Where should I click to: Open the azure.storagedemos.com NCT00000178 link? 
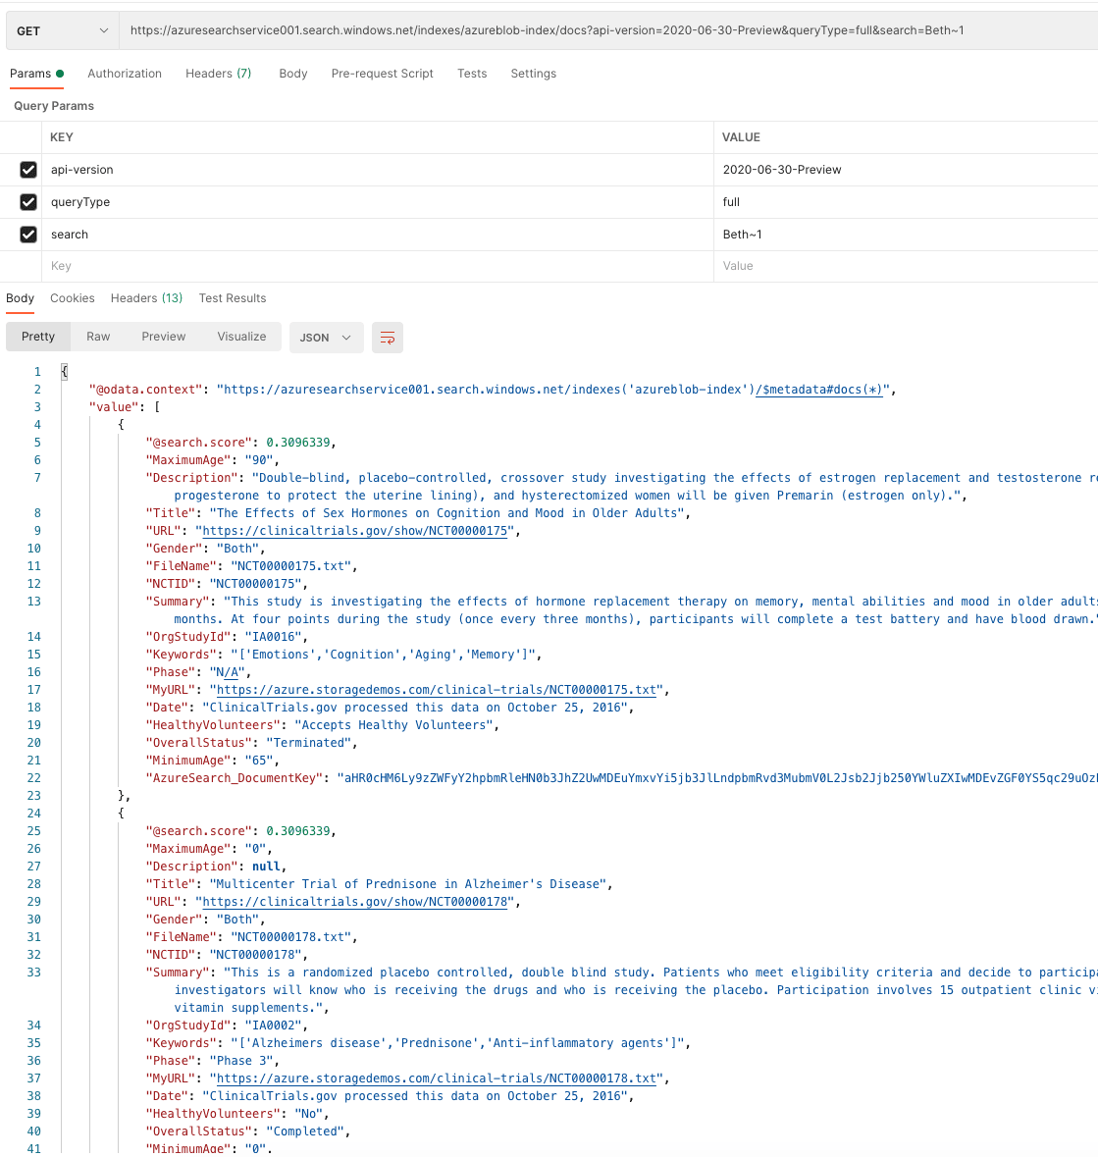click(x=437, y=1078)
